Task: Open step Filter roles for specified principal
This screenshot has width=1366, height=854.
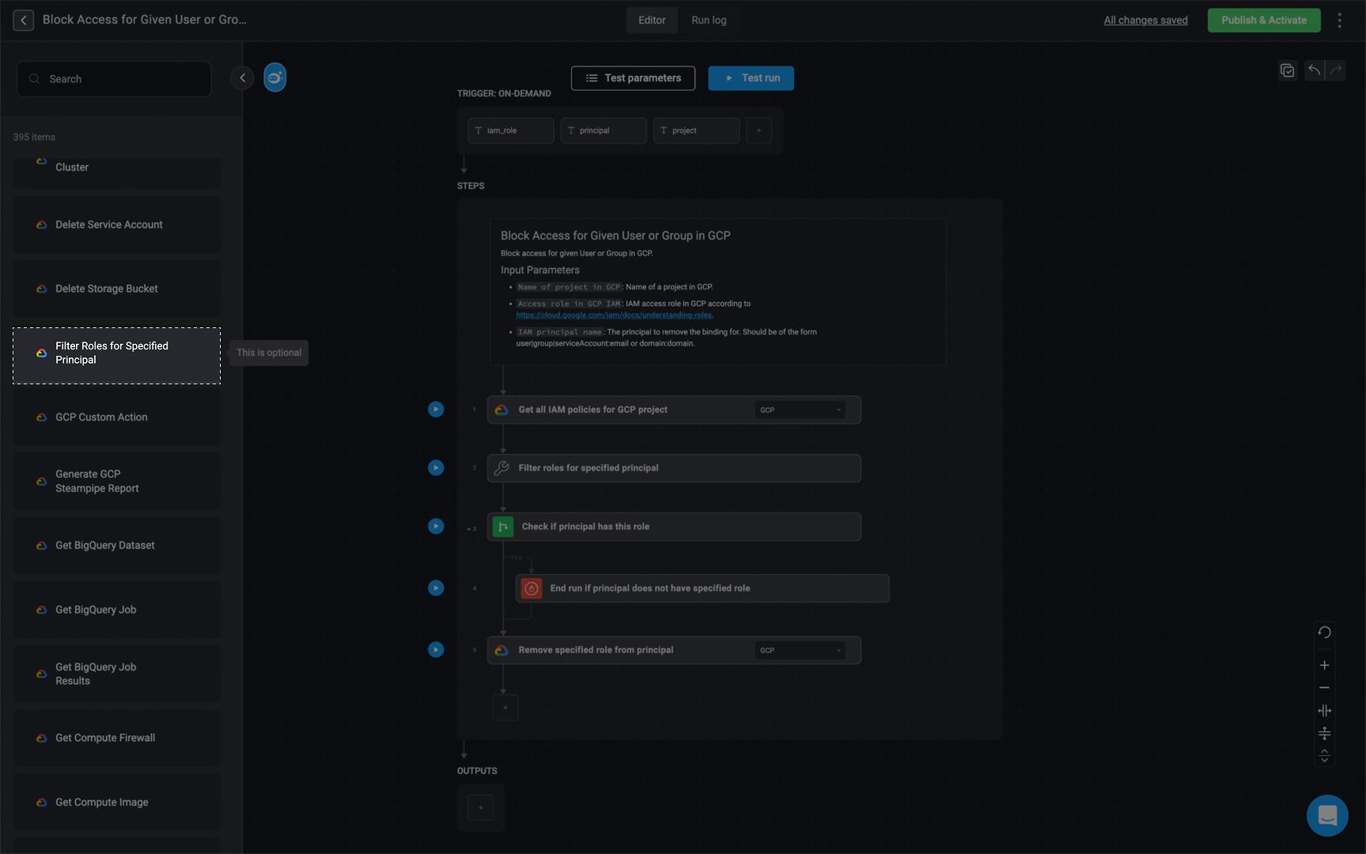Action: 674,468
